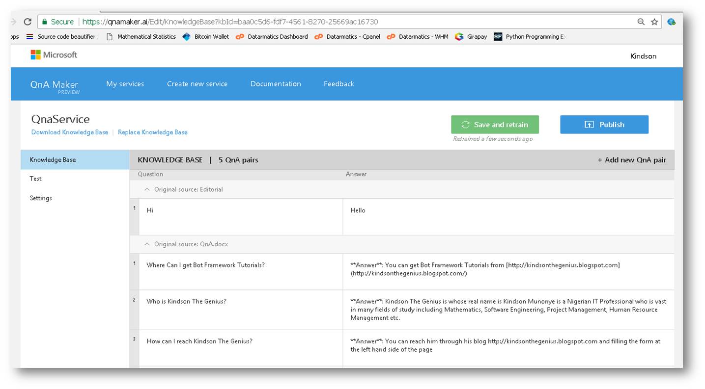This screenshot has height=389, width=705.
Task: Click the 'Answer' column header
Action: tap(356, 174)
